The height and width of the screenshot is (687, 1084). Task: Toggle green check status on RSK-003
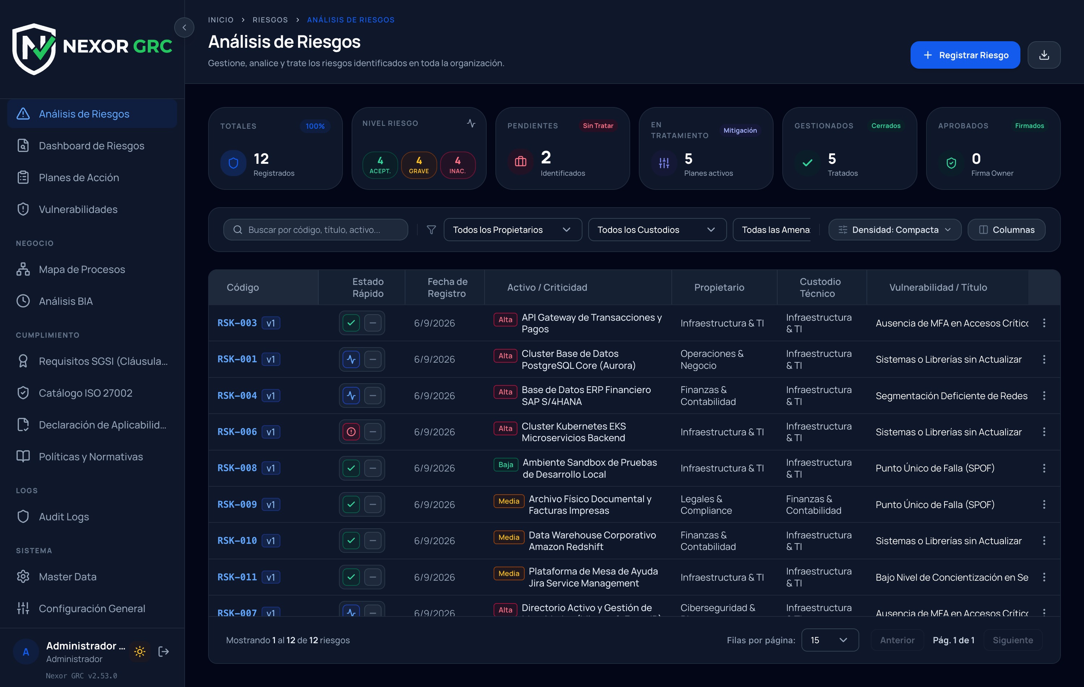pos(351,323)
